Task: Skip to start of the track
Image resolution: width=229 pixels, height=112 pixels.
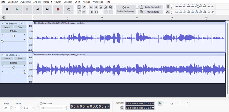Action: (x=37, y=9)
